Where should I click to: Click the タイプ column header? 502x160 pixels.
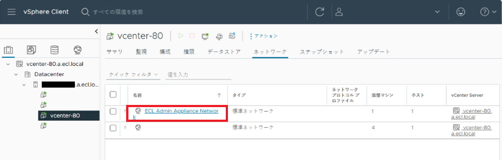tap(239, 95)
